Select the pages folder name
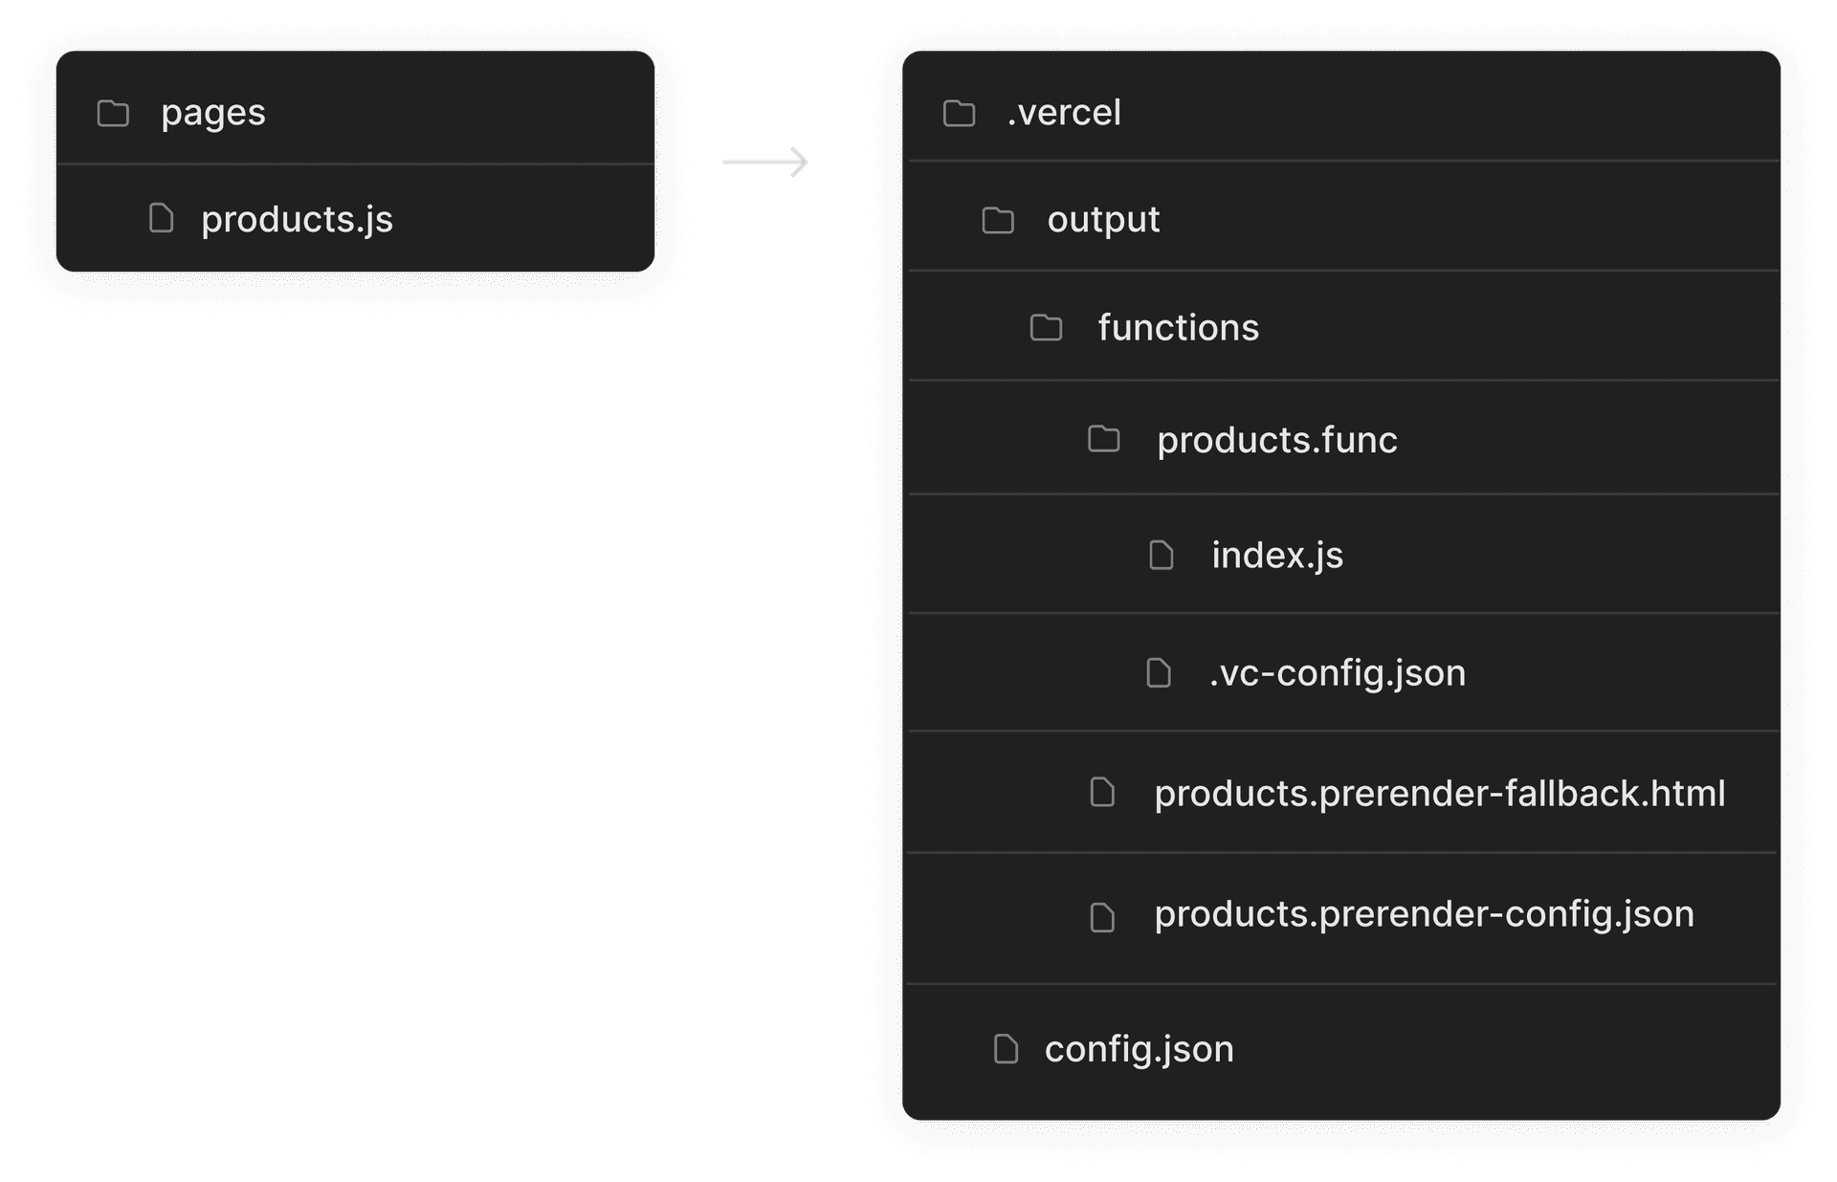Image resolution: width=1837 pixels, height=1182 pixels. (x=213, y=114)
